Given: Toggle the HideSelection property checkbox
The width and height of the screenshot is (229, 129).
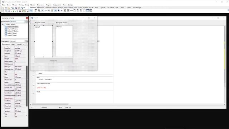Looking at the screenshot, I should pyautogui.click(x=16, y=69).
